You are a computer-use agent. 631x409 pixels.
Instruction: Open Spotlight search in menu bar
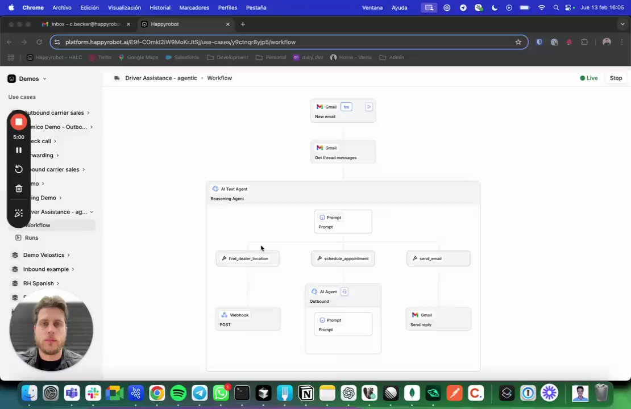556,7
